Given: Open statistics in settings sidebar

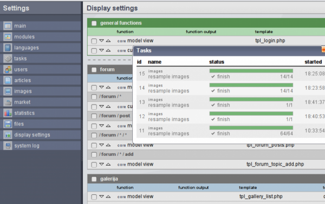Looking at the screenshot, I should click(x=24, y=113).
